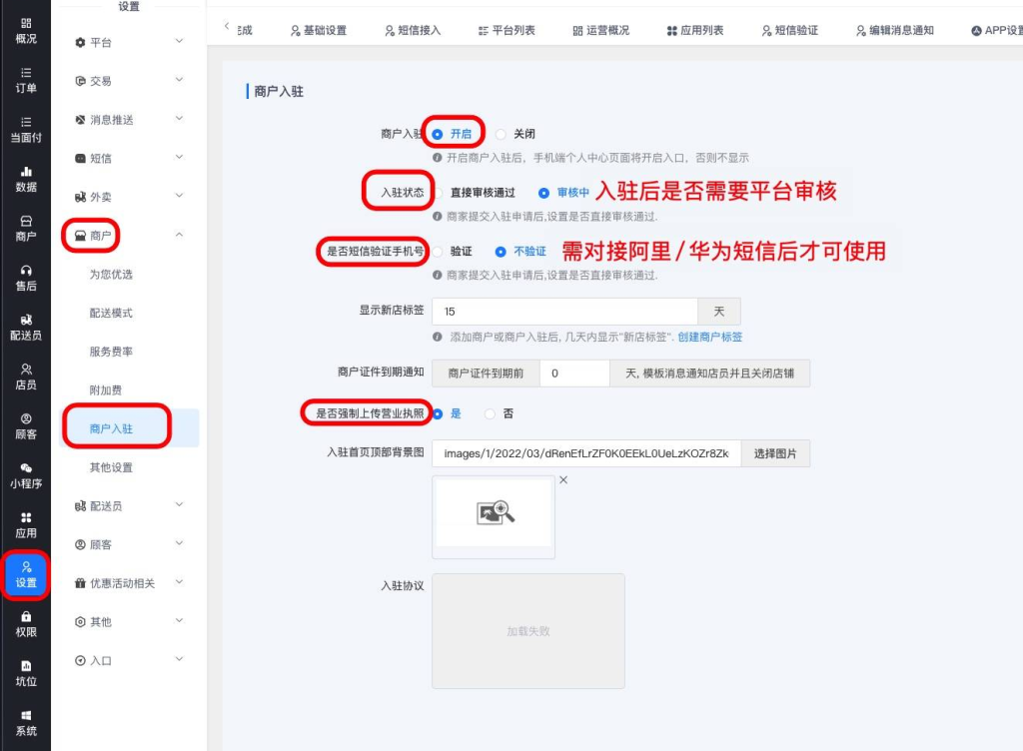Open 小程序 mini-program sidebar icon
This screenshot has height=751, width=1023.
[25, 474]
